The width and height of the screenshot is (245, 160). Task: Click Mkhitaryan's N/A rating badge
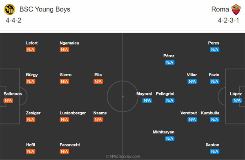click(x=170, y=139)
